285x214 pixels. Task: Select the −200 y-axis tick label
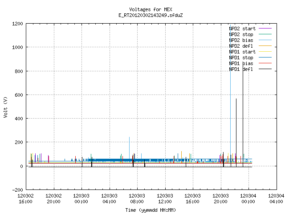(17, 190)
